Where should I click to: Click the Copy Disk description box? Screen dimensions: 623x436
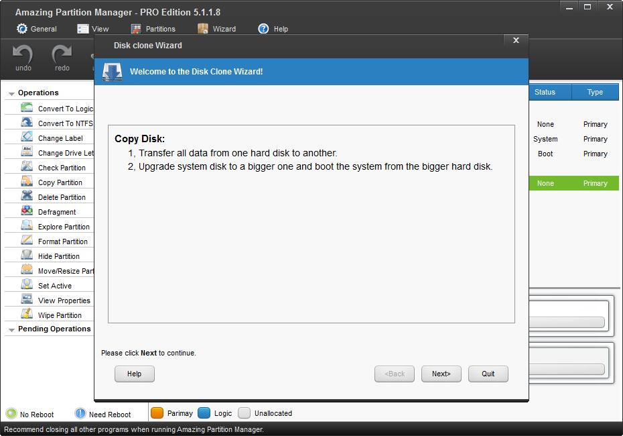[311, 224]
